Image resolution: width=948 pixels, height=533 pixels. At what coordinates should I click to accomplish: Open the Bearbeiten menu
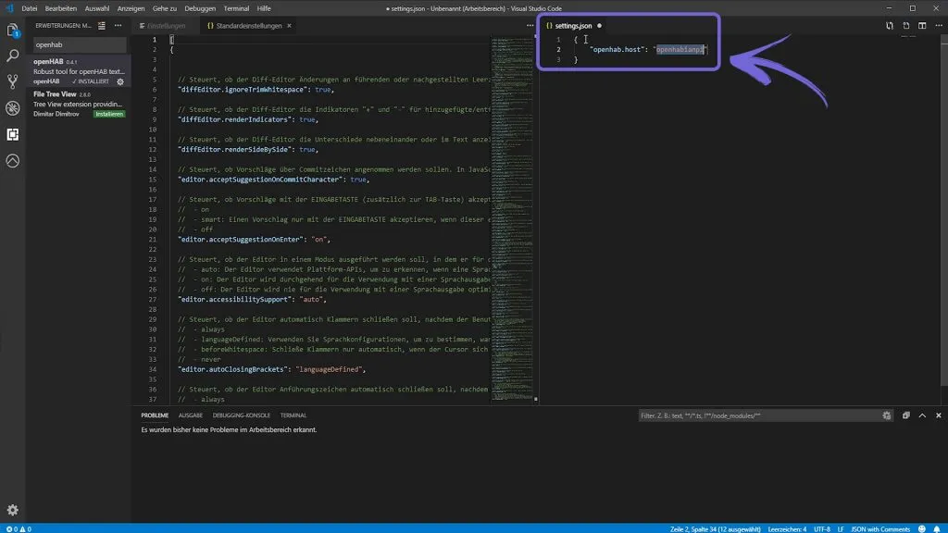click(60, 8)
